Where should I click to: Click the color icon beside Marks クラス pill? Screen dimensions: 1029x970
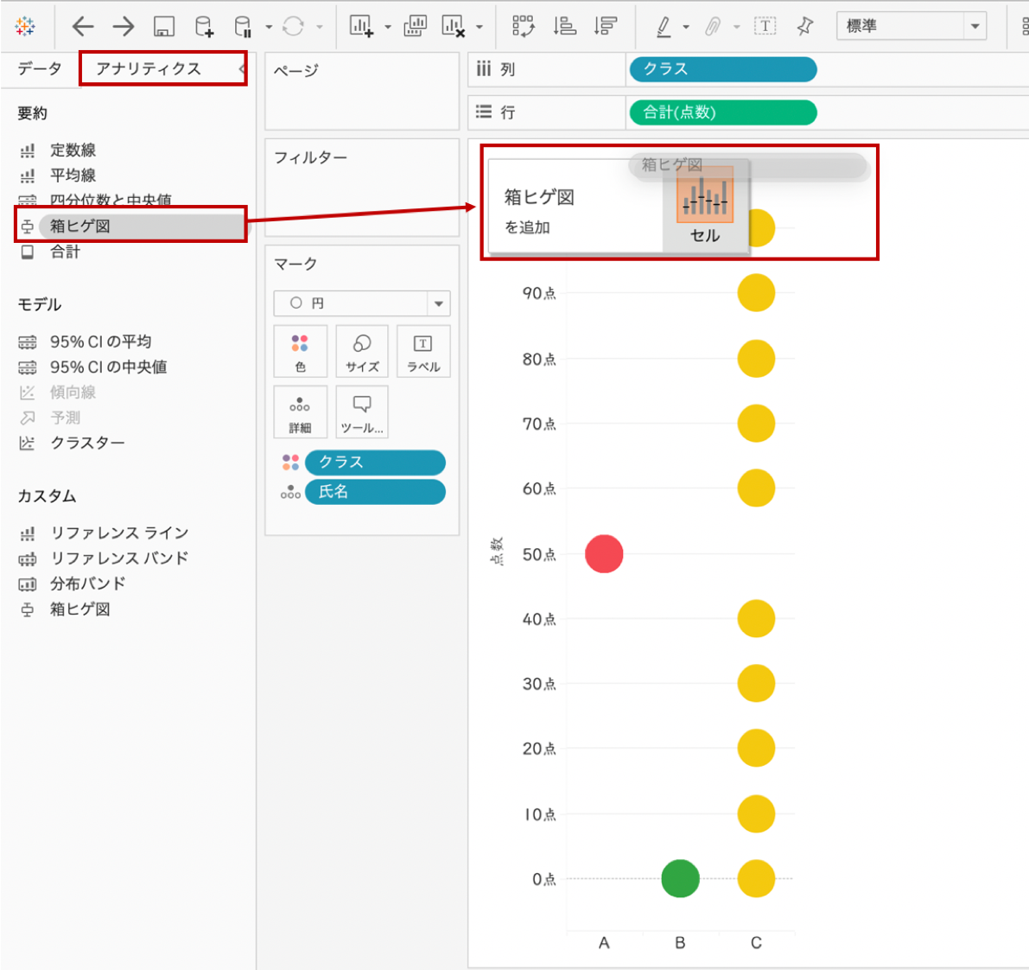click(290, 463)
